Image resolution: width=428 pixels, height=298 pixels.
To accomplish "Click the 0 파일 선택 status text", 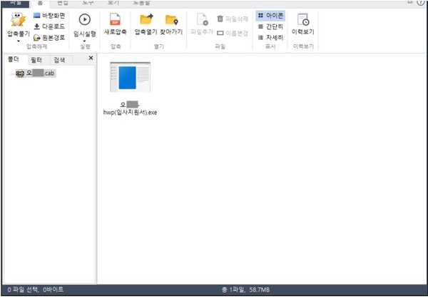I will (36, 289).
